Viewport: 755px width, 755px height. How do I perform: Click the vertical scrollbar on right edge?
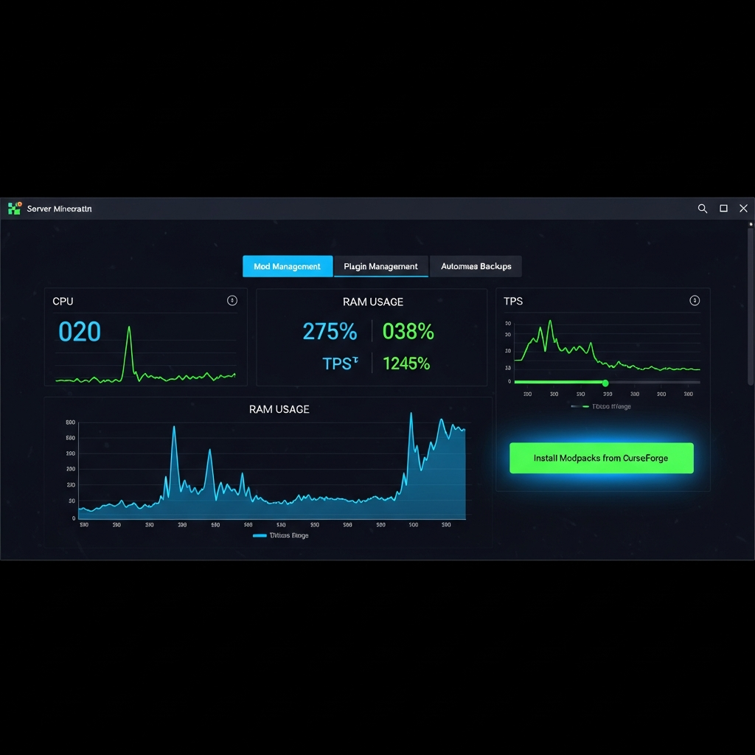pos(750,306)
